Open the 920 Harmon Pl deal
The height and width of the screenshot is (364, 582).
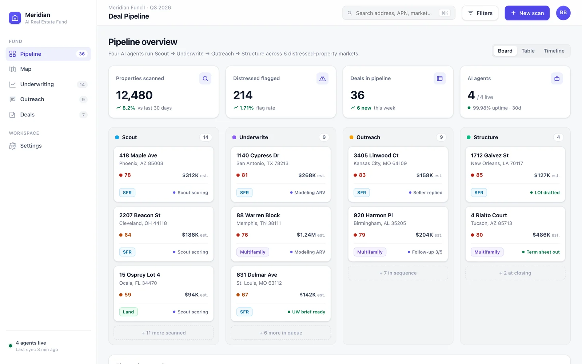398,234
